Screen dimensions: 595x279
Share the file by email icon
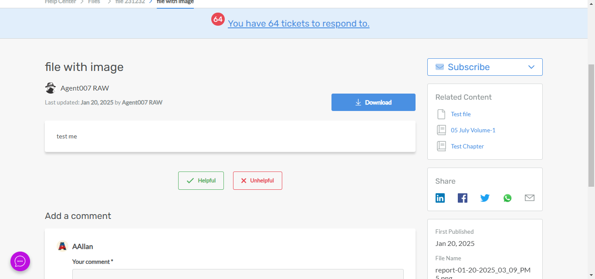(x=529, y=198)
